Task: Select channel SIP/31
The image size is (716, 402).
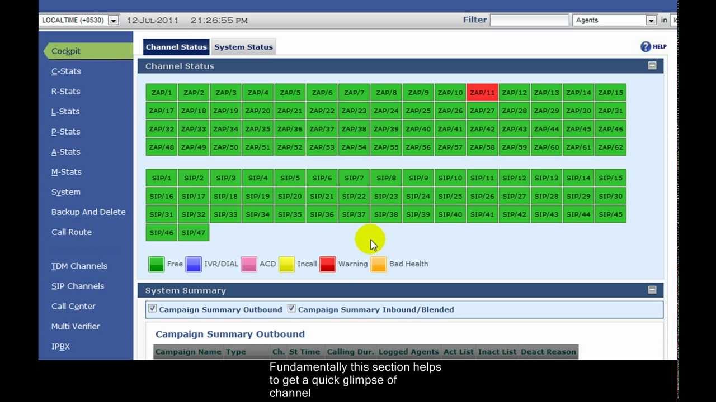Action: click(x=162, y=214)
